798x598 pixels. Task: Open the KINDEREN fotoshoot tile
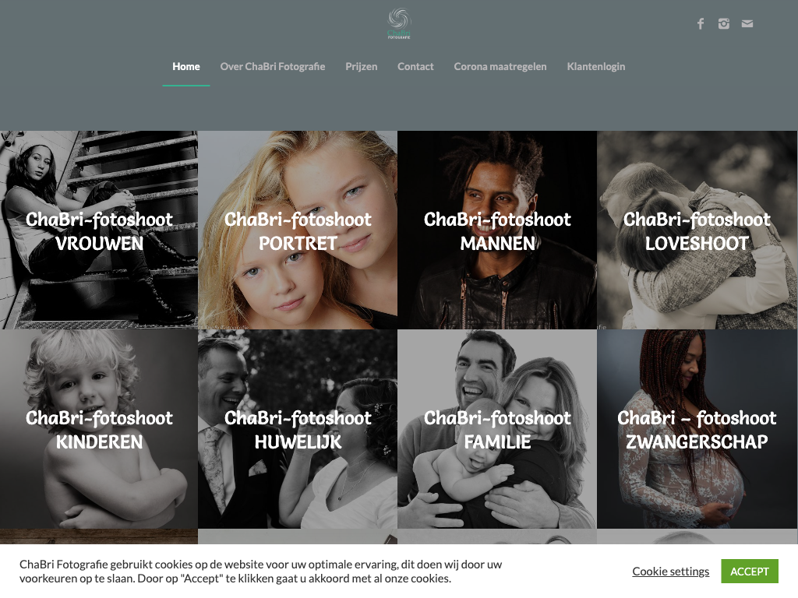pos(99,429)
